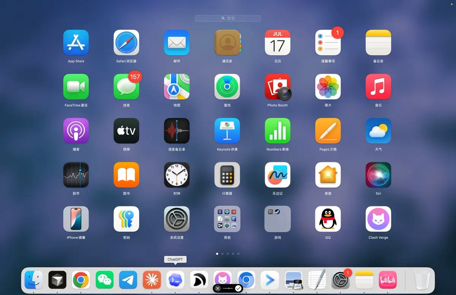
Task: Launch 语音备忘录 Voice Memos
Action: [x=177, y=131]
